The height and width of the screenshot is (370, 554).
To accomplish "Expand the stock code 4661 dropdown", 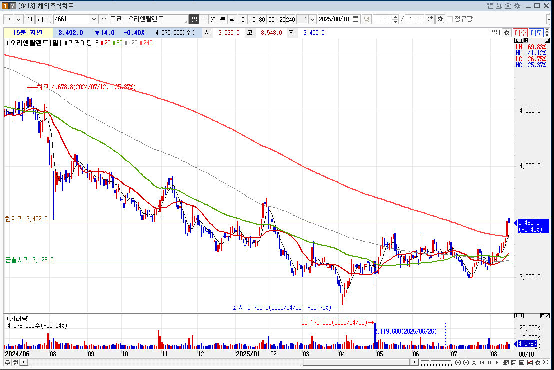I will (94, 19).
